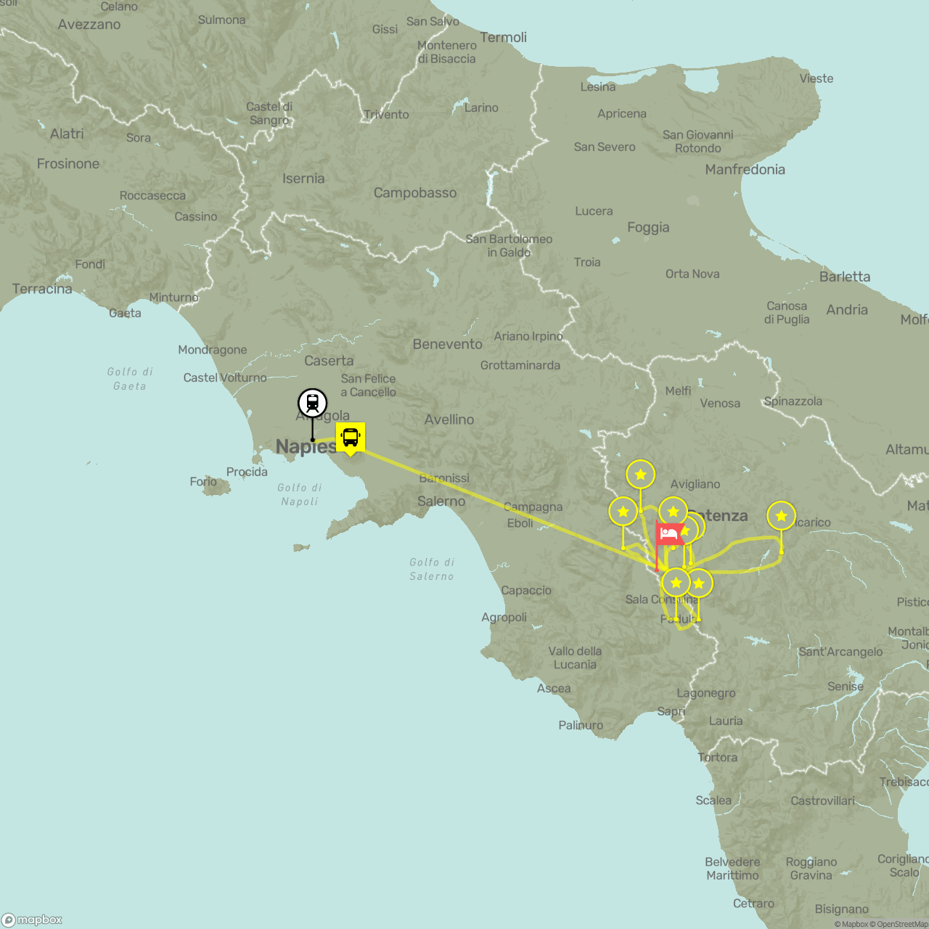Open the © OpenStreetMap attribution link
This screenshot has height=929, width=929.
click(x=899, y=924)
